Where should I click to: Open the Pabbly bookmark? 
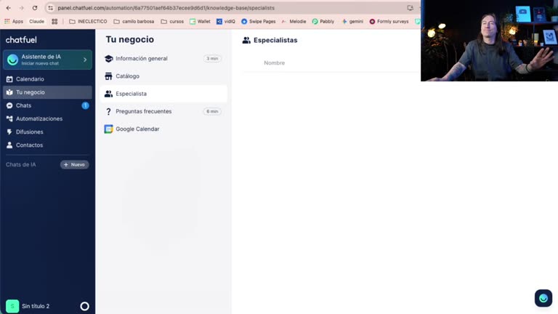[323, 21]
